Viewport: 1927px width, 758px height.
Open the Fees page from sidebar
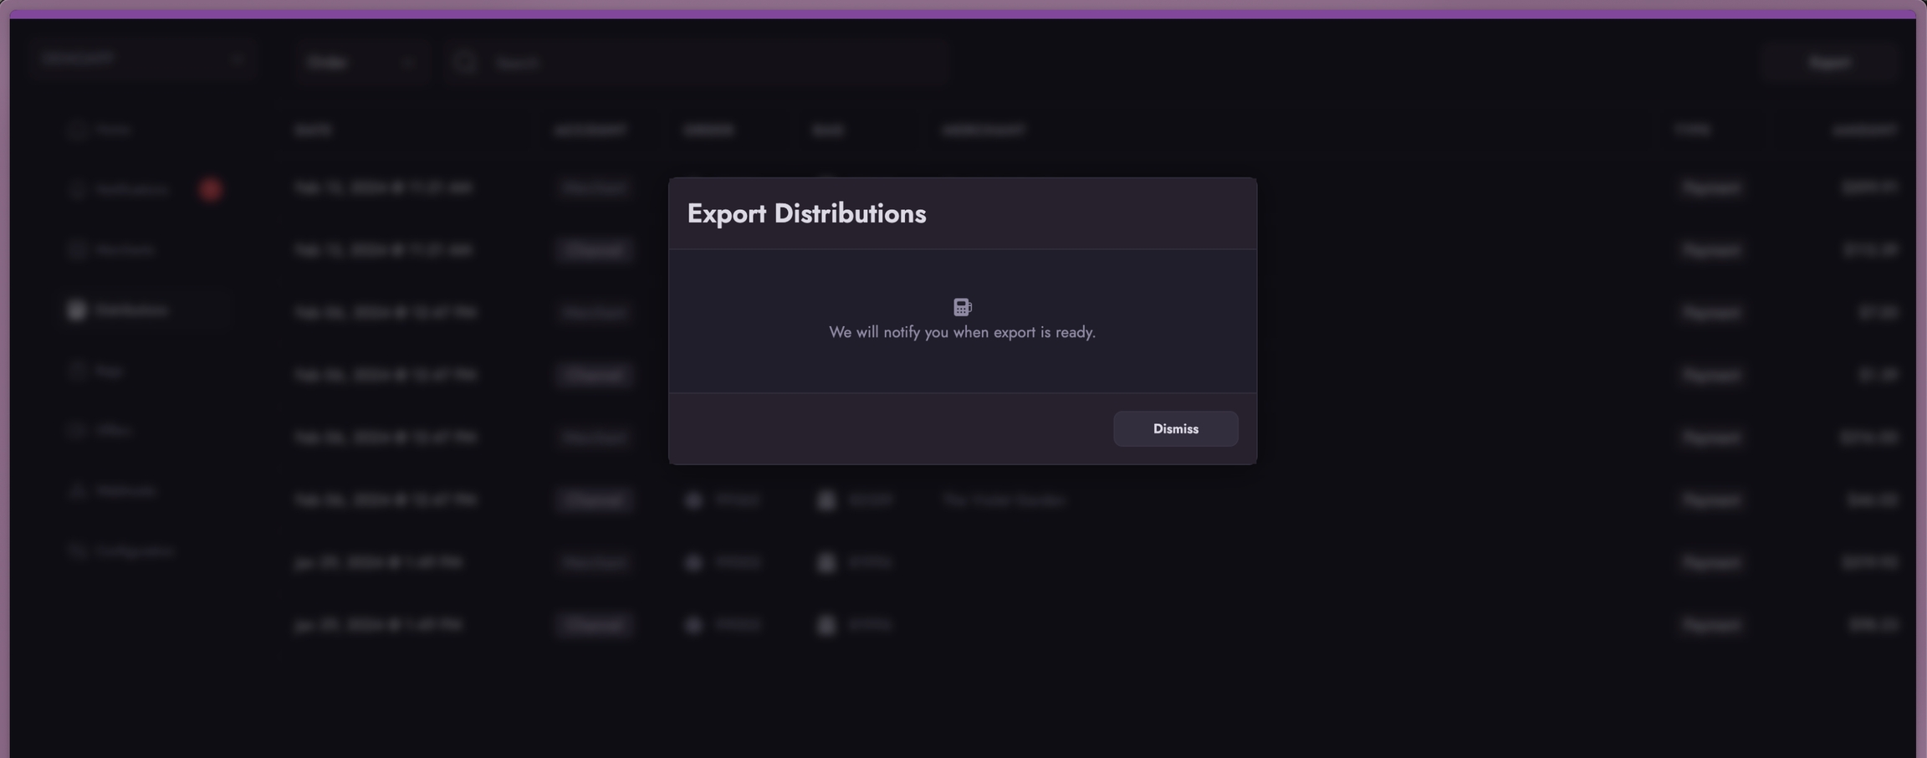click(109, 371)
